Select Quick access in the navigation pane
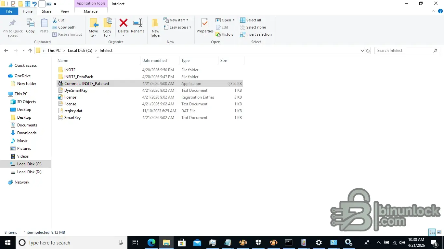 [x=26, y=65]
